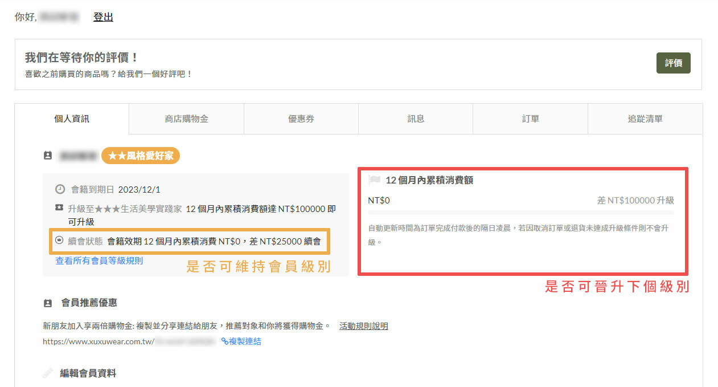
Task: Click the ★★風格愛好家 membership badge
Action: click(141, 155)
